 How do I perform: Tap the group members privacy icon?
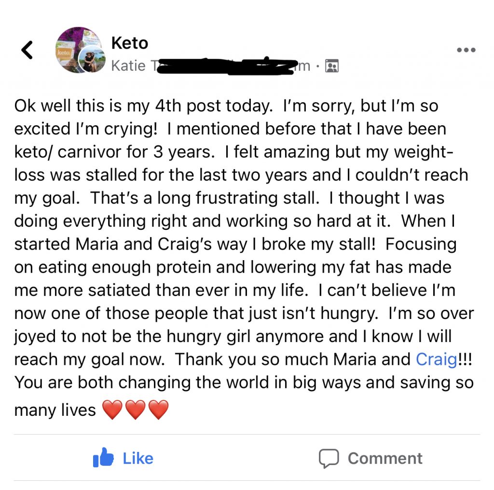[x=332, y=66]
